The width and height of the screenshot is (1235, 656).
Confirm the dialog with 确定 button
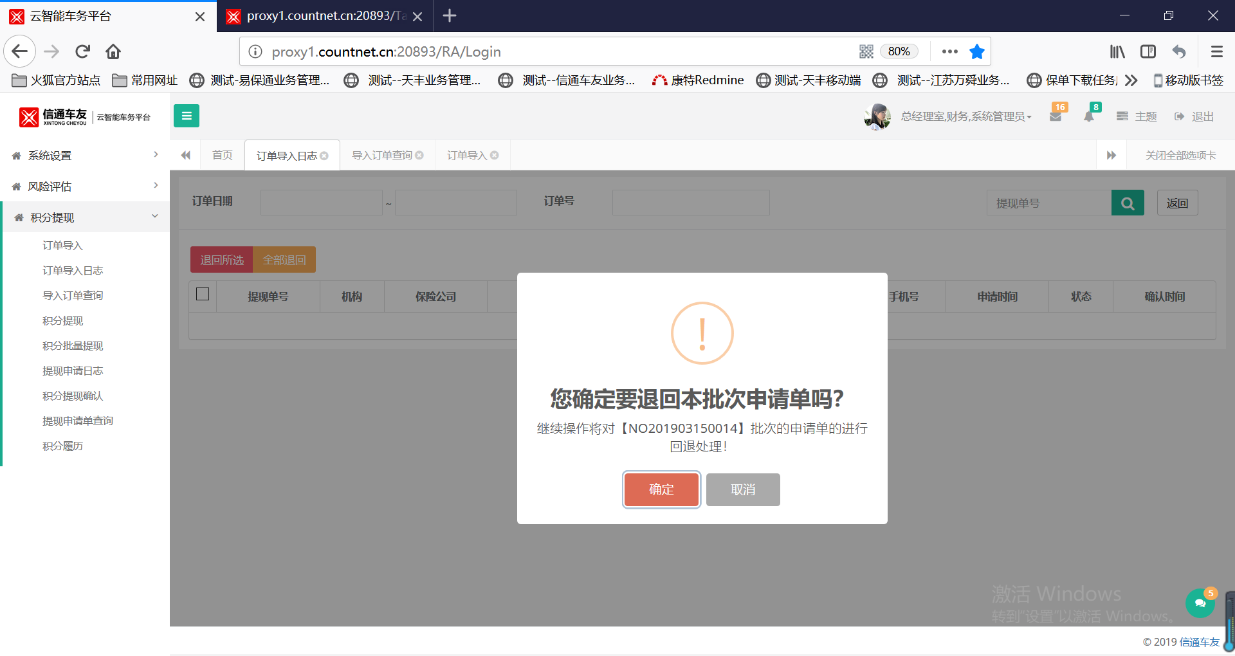661,490
